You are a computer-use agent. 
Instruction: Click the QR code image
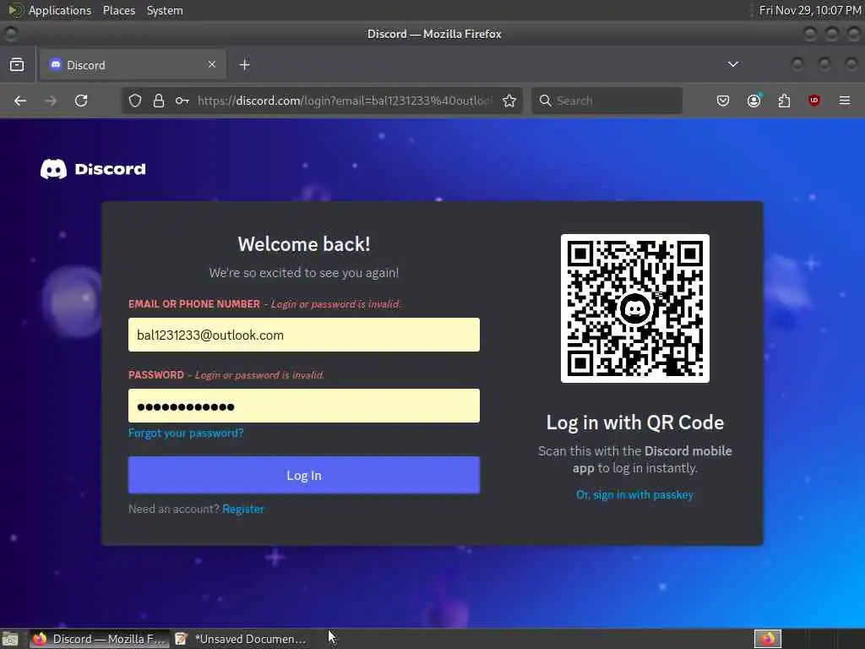635,308
